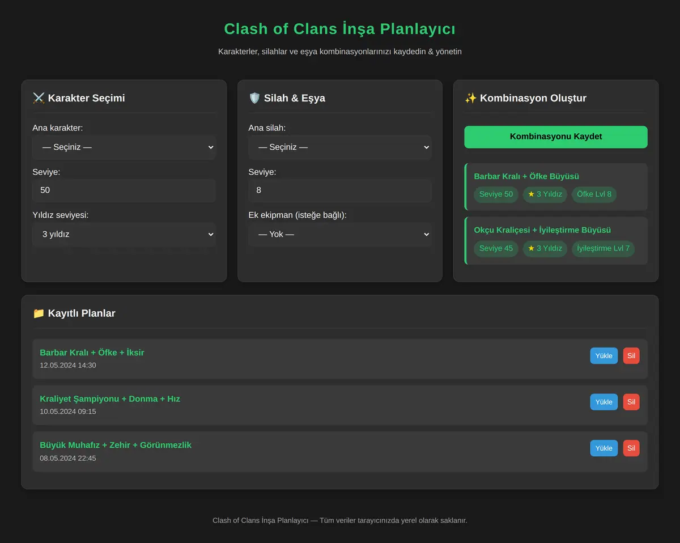Click the shield icon beside Silah & Eşya

254,98
